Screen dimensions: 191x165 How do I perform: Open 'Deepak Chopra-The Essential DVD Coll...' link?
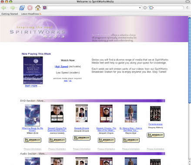57,129
